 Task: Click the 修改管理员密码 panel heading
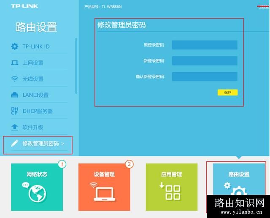[x=121, y=25]
